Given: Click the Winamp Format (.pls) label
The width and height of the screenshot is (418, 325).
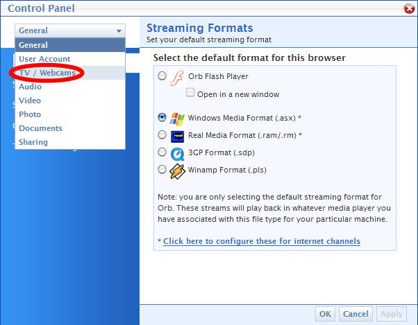Looking at the screenshot, I should [227, 170].
